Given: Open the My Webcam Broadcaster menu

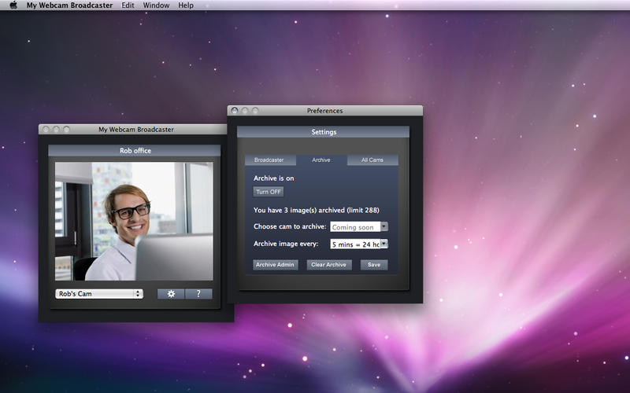Looking at the screenshot, I should coord(69,6).
